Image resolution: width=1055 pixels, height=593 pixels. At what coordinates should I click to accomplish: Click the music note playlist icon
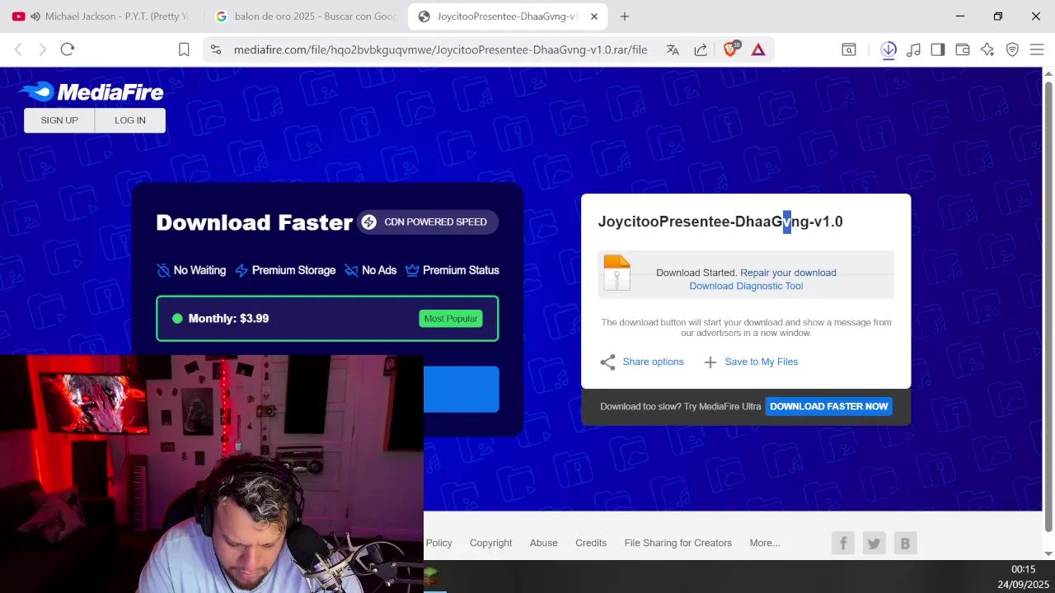(913, 49)
